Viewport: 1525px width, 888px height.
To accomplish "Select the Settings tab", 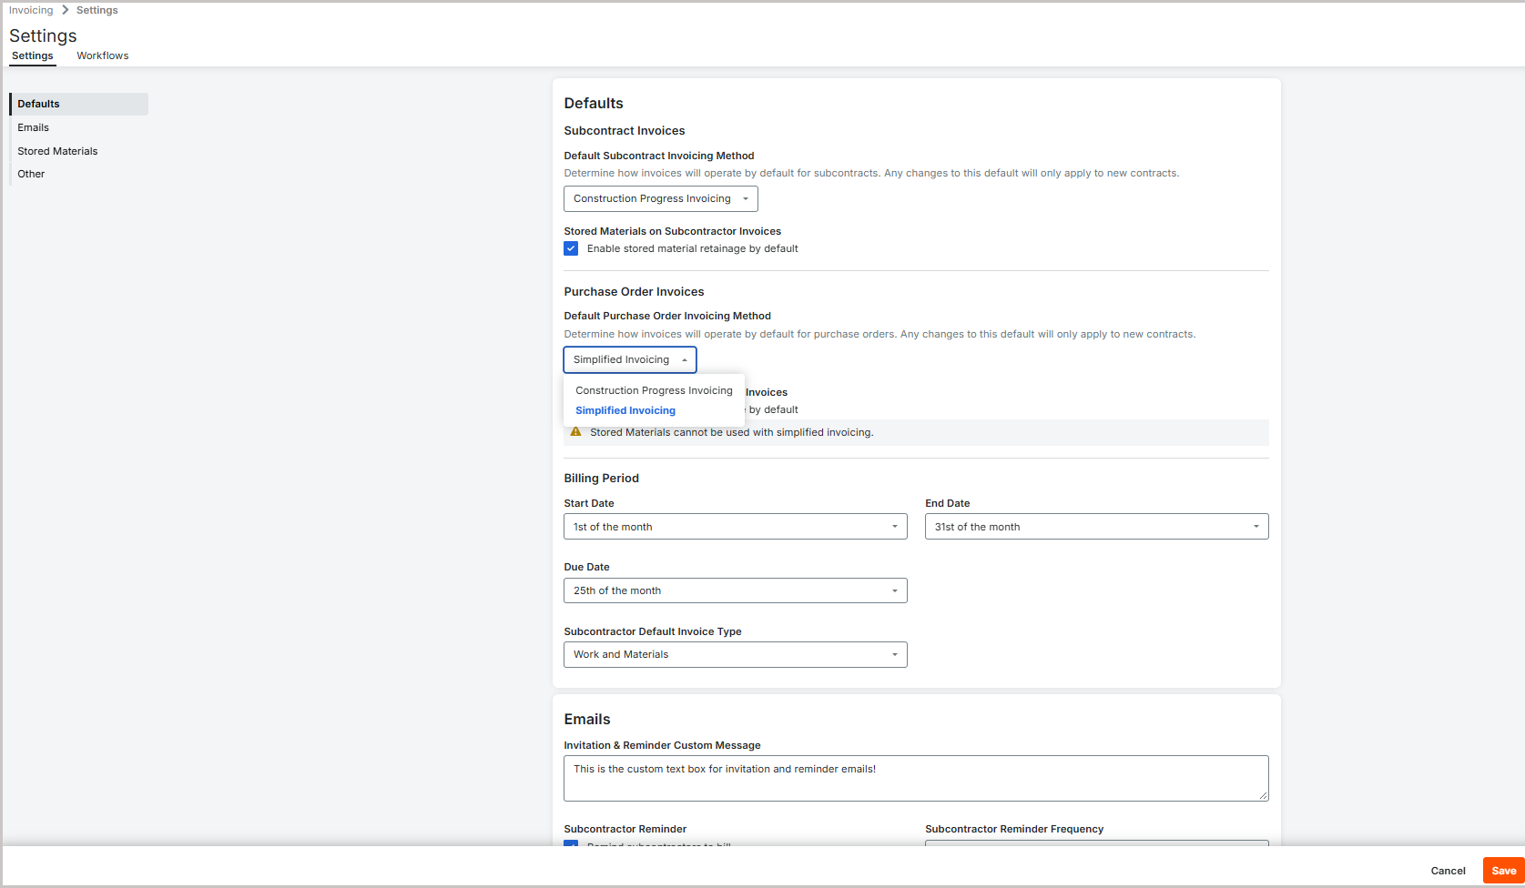I will tap(33, 55).
